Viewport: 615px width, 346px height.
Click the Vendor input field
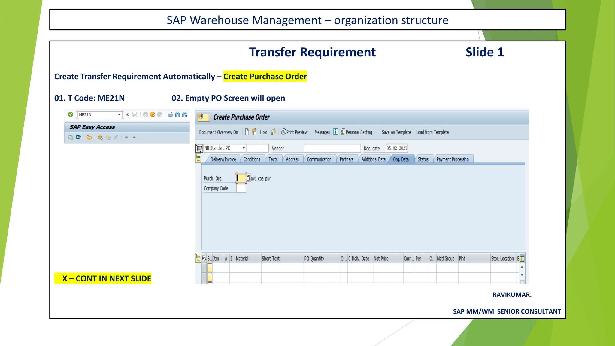332,148
